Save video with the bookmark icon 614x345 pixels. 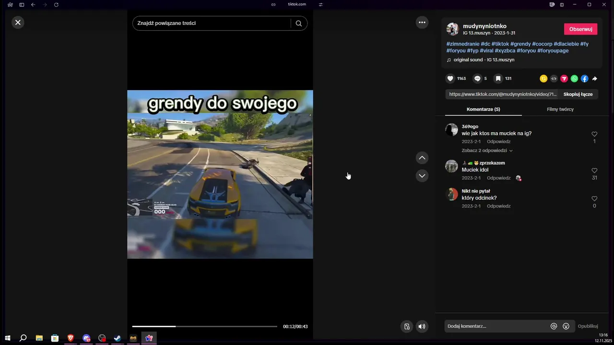(498, 79)
